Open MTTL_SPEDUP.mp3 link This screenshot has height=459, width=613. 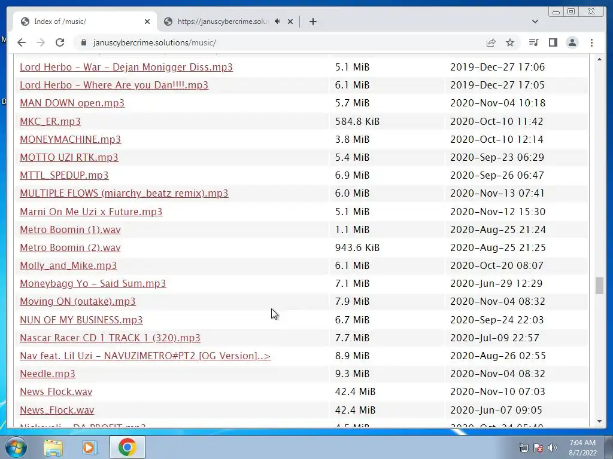(x=64, y=175)
